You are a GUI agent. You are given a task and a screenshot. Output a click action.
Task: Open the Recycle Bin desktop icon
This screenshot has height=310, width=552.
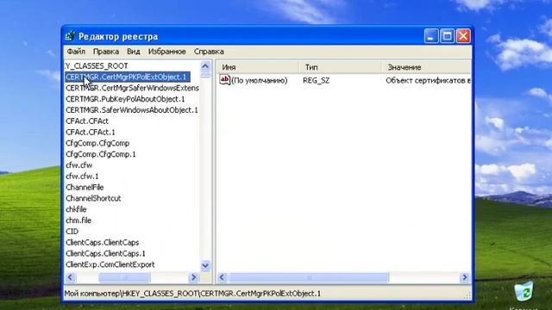(524, 292)
